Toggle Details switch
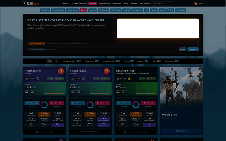Viewport: 226px width, 141px height. click(132, 61)
